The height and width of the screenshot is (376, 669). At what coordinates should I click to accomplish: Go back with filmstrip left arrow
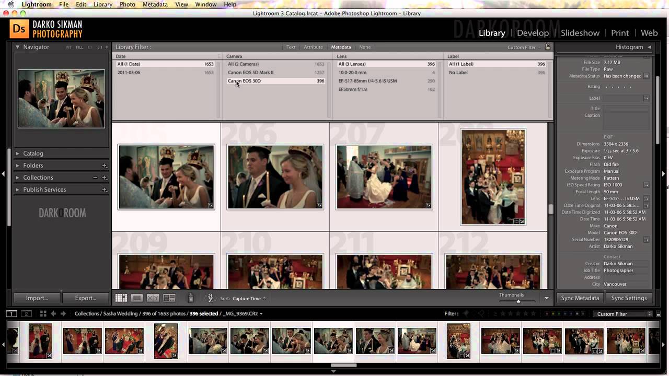(x=53, y=314)
